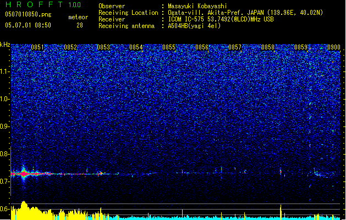
Task: Click time marker 0851
Action: pyautogui.click(x=37, y=47)
